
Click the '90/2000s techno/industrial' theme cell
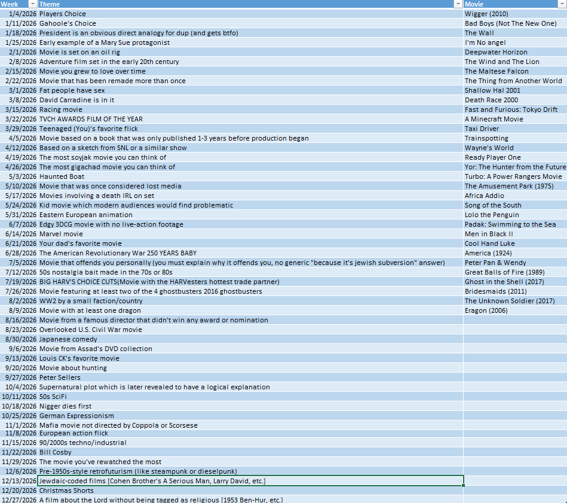(x=250, y=443)
